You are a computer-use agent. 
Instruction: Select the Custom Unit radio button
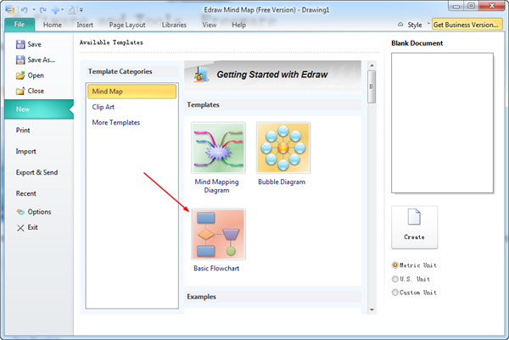394,293
